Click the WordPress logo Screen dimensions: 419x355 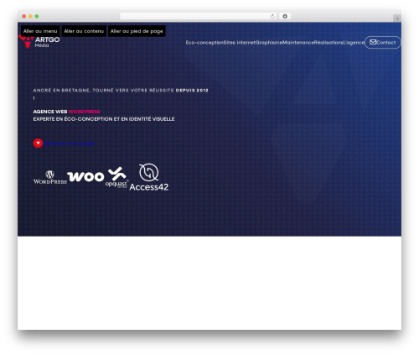tap(50, 177)
